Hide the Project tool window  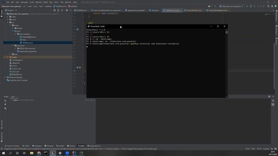tap(70, 10)
